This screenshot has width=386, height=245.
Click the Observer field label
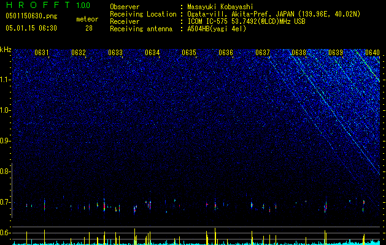point(125,7)
